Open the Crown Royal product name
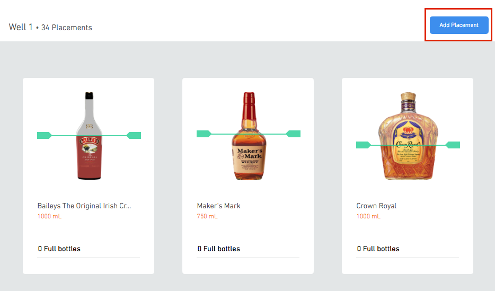 (376, 206)
